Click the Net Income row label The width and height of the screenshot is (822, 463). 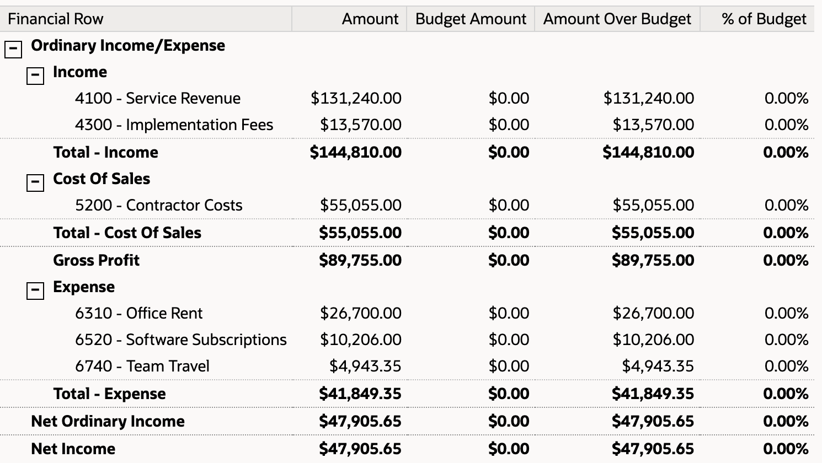coord(73,449)
